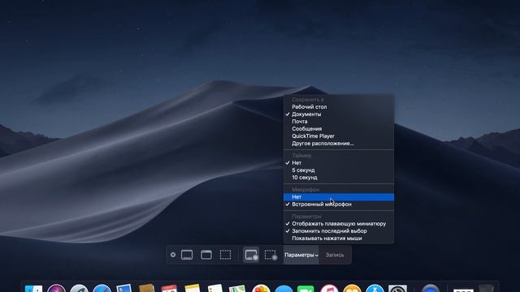Choose Документы as the save location
Screen dimensions: 520x292
[x=339, y=114]
